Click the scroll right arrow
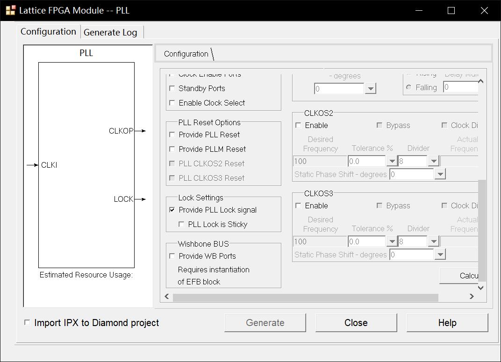The height and width of the screenshot is (362, 501). tap(472, 297)
